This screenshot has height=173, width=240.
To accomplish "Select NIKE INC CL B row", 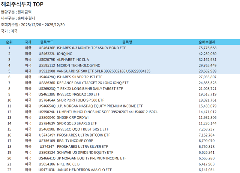I will pyautogui.click(x=68, y=164).
